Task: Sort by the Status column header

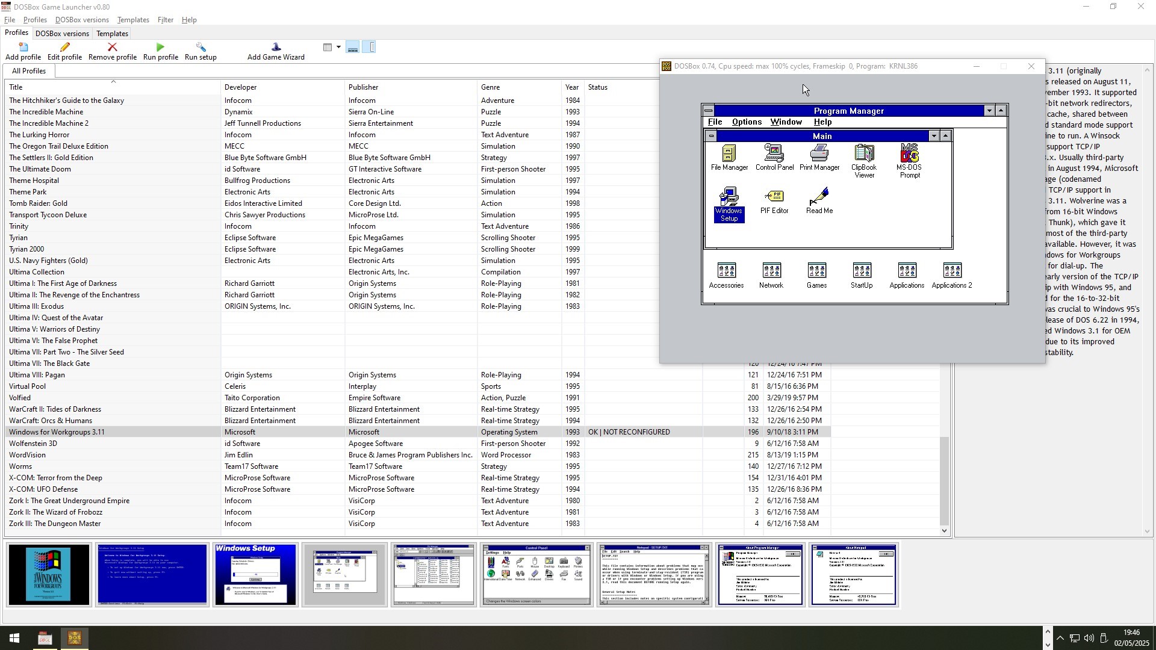Action: coord(621,87)
